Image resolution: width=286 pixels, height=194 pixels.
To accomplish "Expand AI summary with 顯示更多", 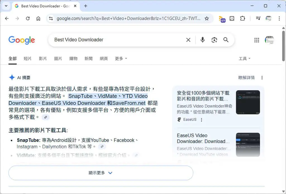I will pyautogui.click(x=101, y=173).
